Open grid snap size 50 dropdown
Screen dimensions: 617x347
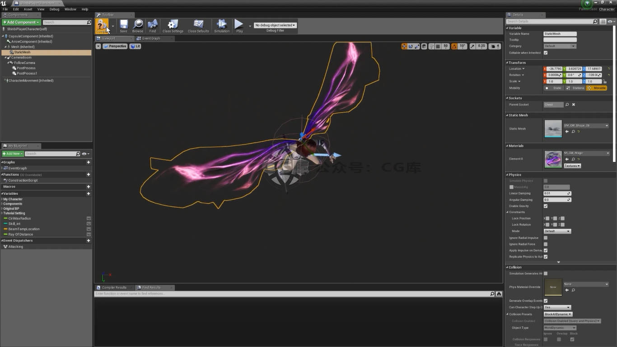click(445, 46)
